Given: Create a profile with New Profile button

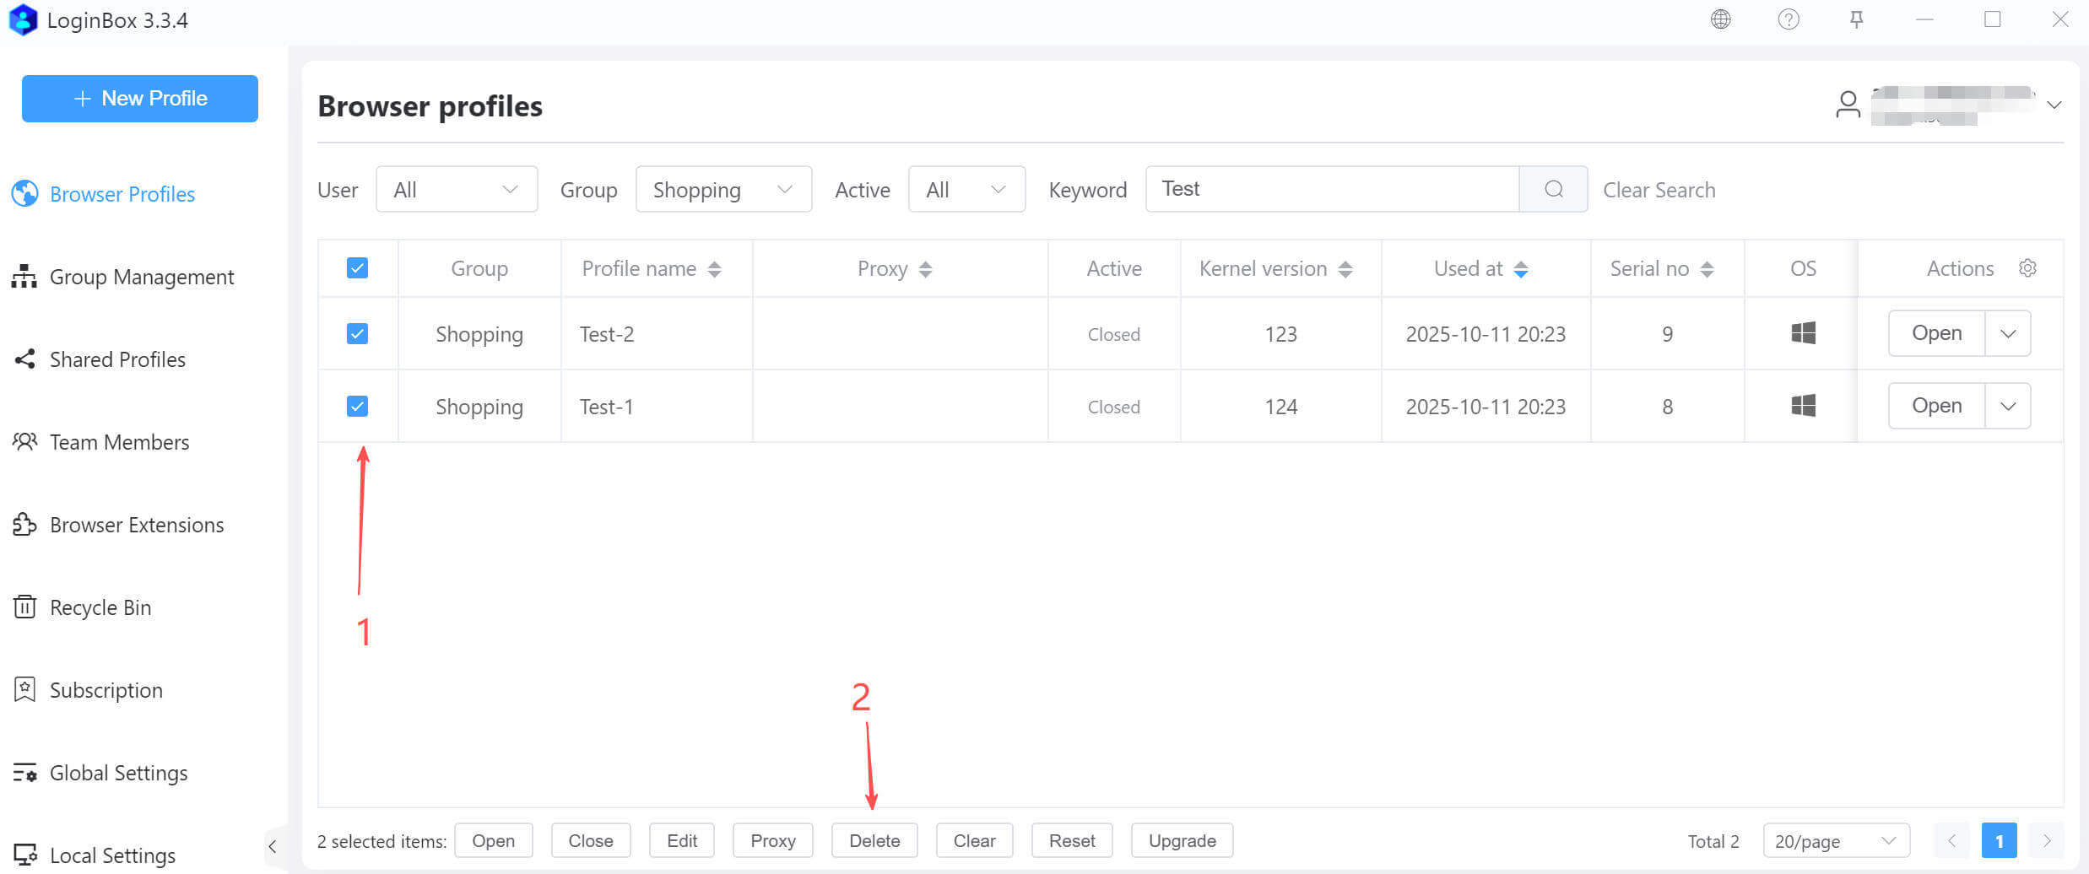Looking at the screenshot, I should click(x=140, y=99).
